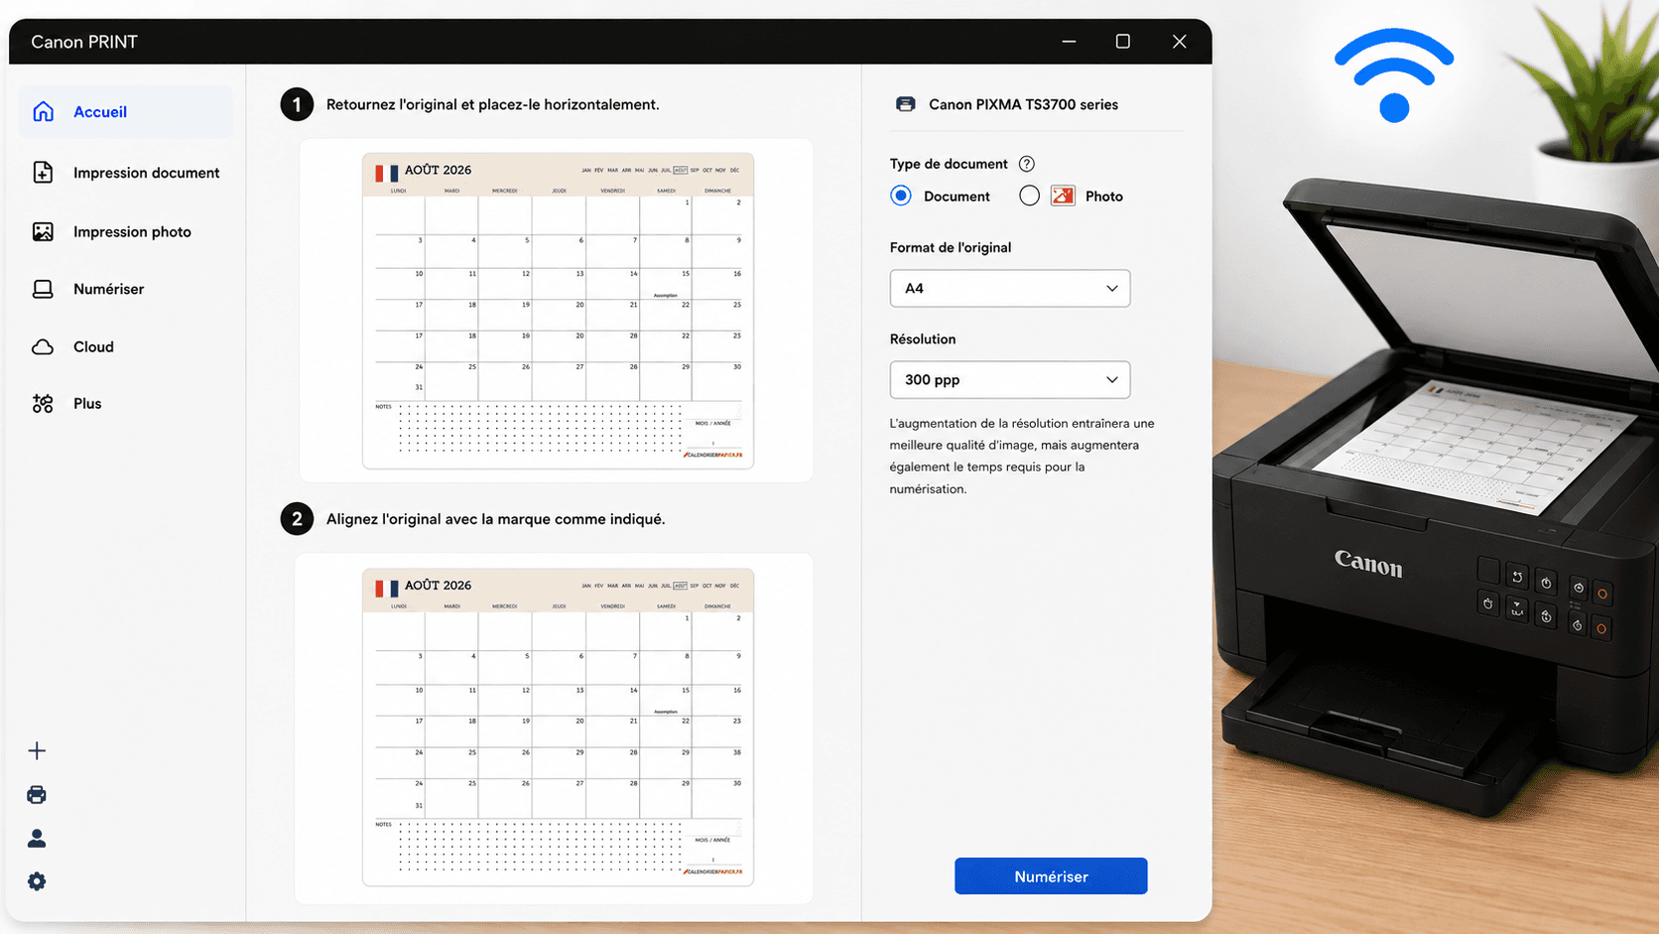
Task: Click the document-plus icon in sidebar
Action: [43, 173]
